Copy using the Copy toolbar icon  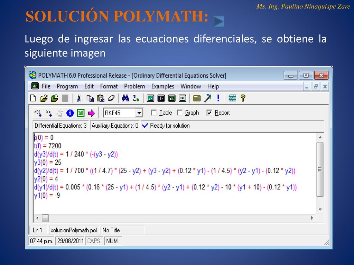coord(90,98)
